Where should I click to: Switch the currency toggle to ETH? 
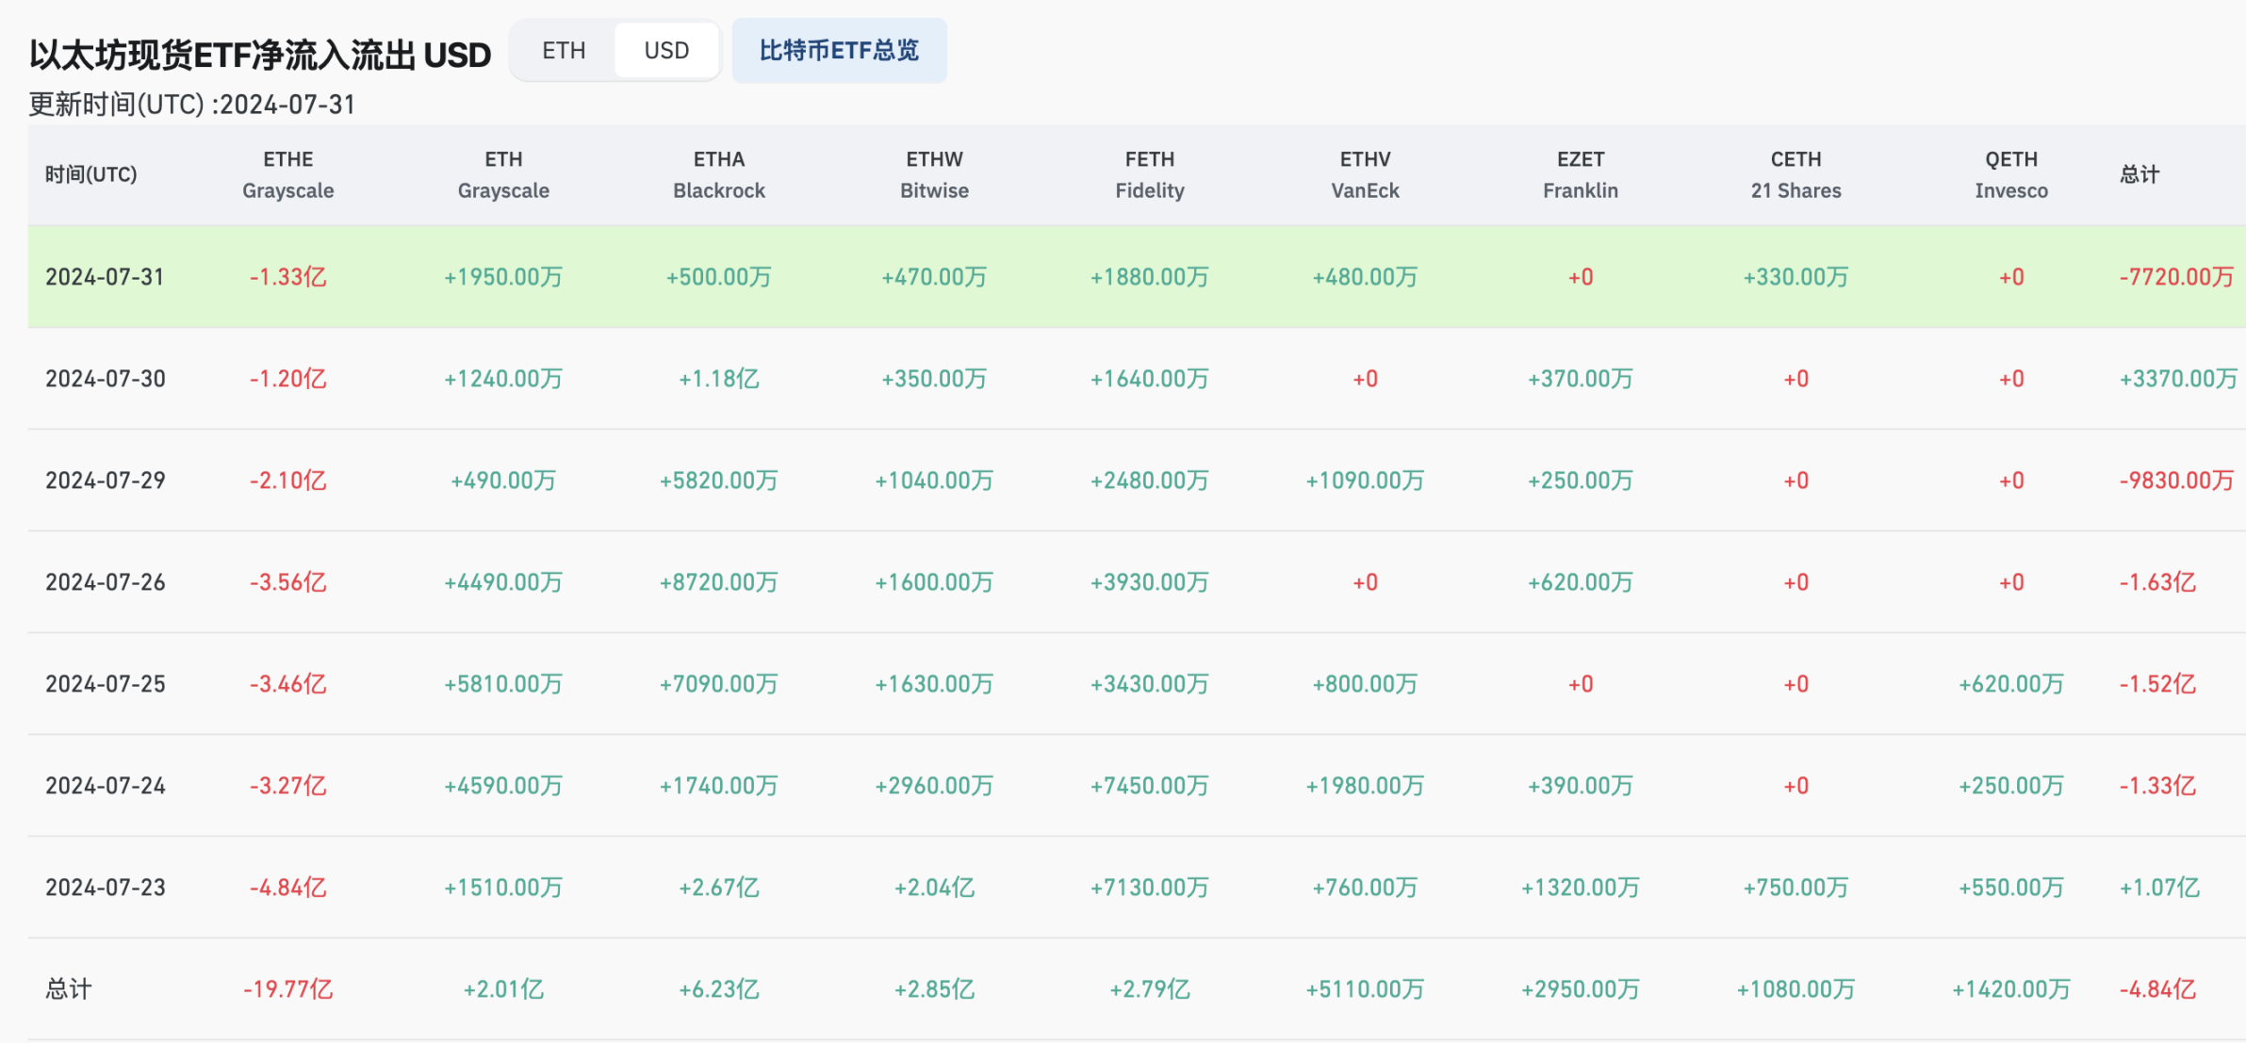click(563, 50)
